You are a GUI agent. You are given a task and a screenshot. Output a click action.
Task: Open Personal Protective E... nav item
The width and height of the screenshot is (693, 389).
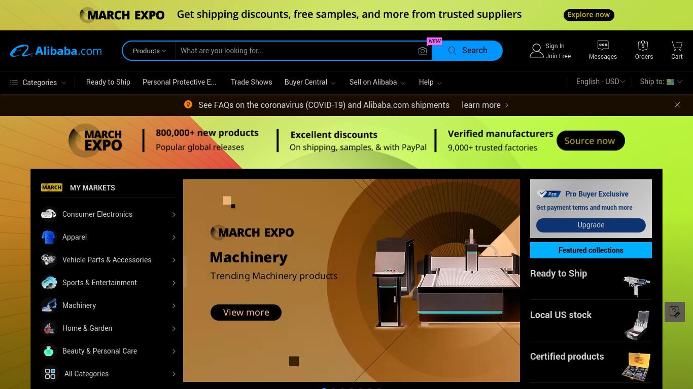tap(180, 82)
